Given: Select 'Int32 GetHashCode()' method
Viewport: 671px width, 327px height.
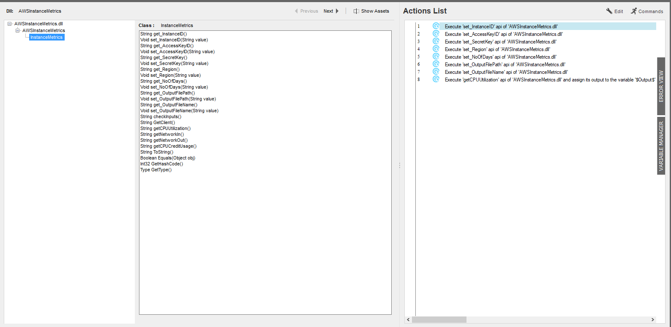Looking at the screenshot, I should (162, 164).
